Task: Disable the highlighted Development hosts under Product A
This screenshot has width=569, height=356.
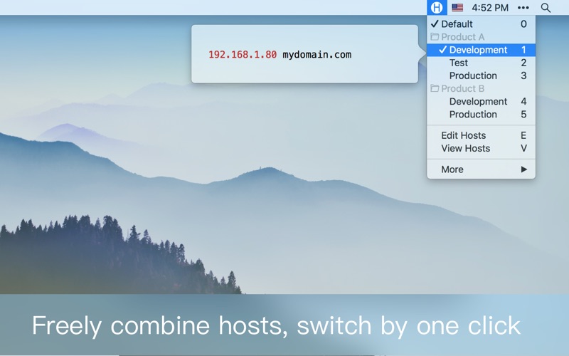Action: (x=478, y=50)
